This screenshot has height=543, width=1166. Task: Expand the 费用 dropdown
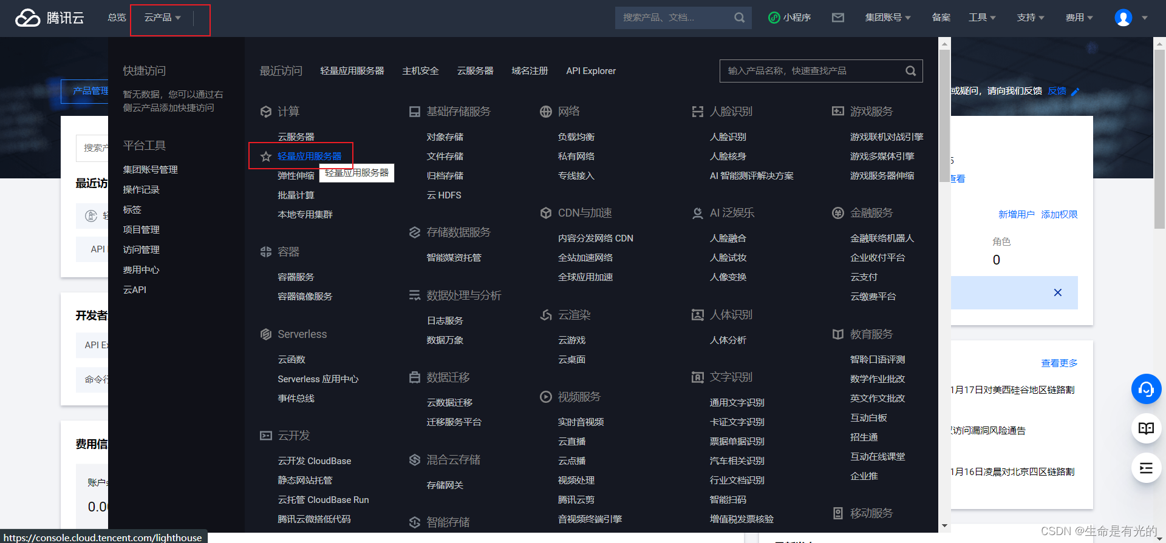click(x=1079, y=18)
